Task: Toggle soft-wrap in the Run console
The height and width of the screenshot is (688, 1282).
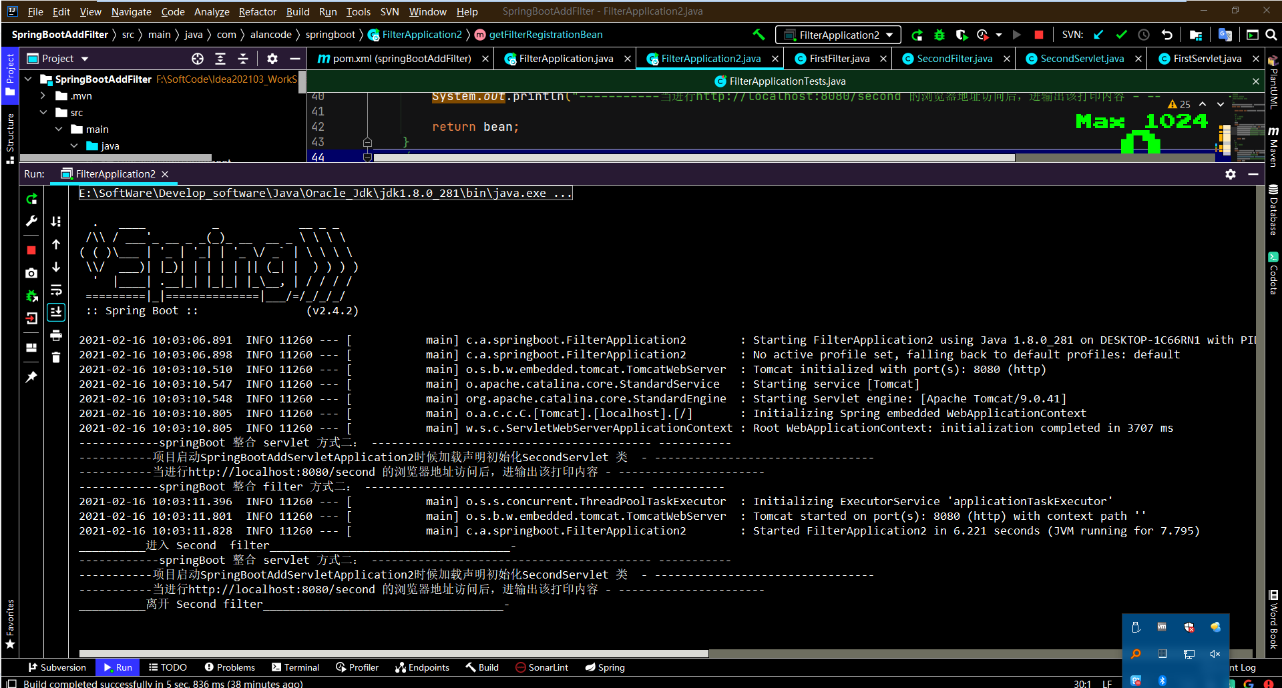Action: click(x=56, y=290)
